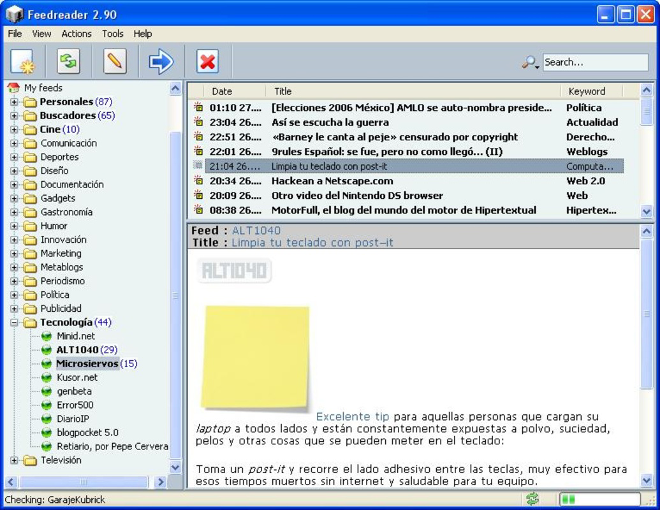Open the Tools menu
The height and width of the screenshot is (510, 660).
112,34
